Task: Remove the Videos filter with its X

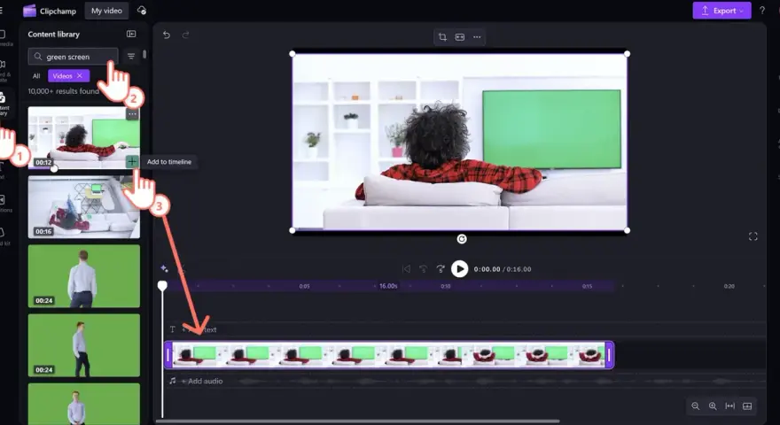Action: pos(80,76)
